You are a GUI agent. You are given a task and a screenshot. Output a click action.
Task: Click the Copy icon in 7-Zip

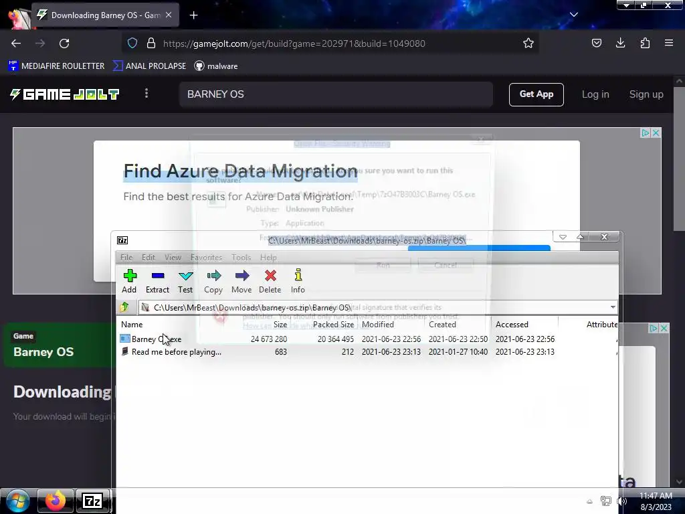(213, 281)
